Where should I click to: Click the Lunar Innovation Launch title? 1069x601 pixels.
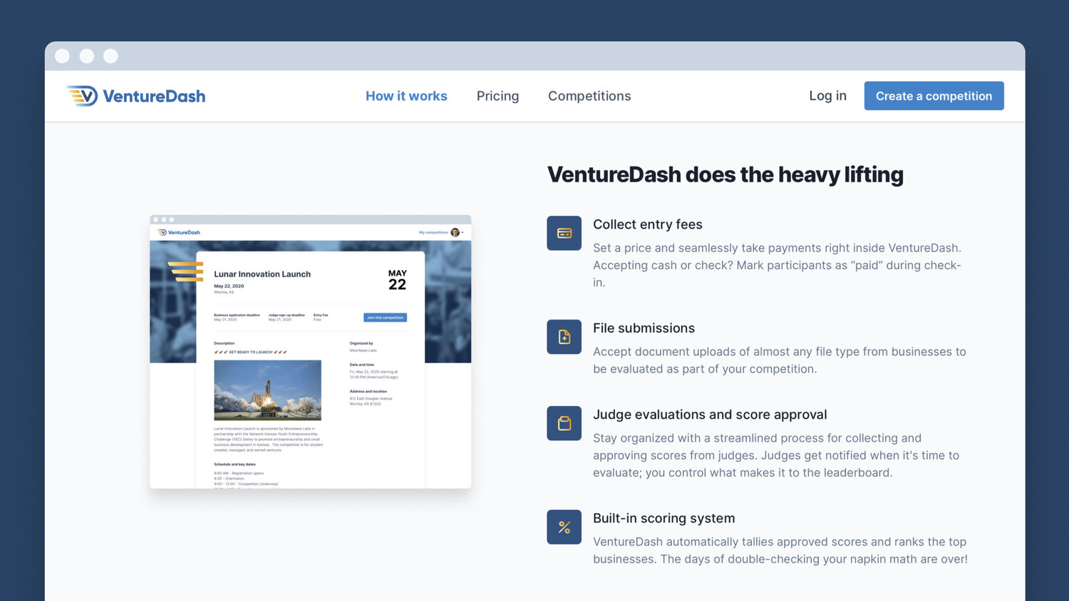coord(262,274)
